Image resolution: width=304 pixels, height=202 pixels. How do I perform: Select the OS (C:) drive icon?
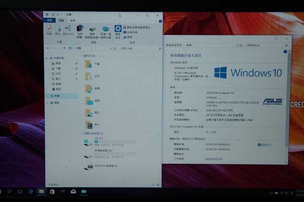click(x=88, y=143)
